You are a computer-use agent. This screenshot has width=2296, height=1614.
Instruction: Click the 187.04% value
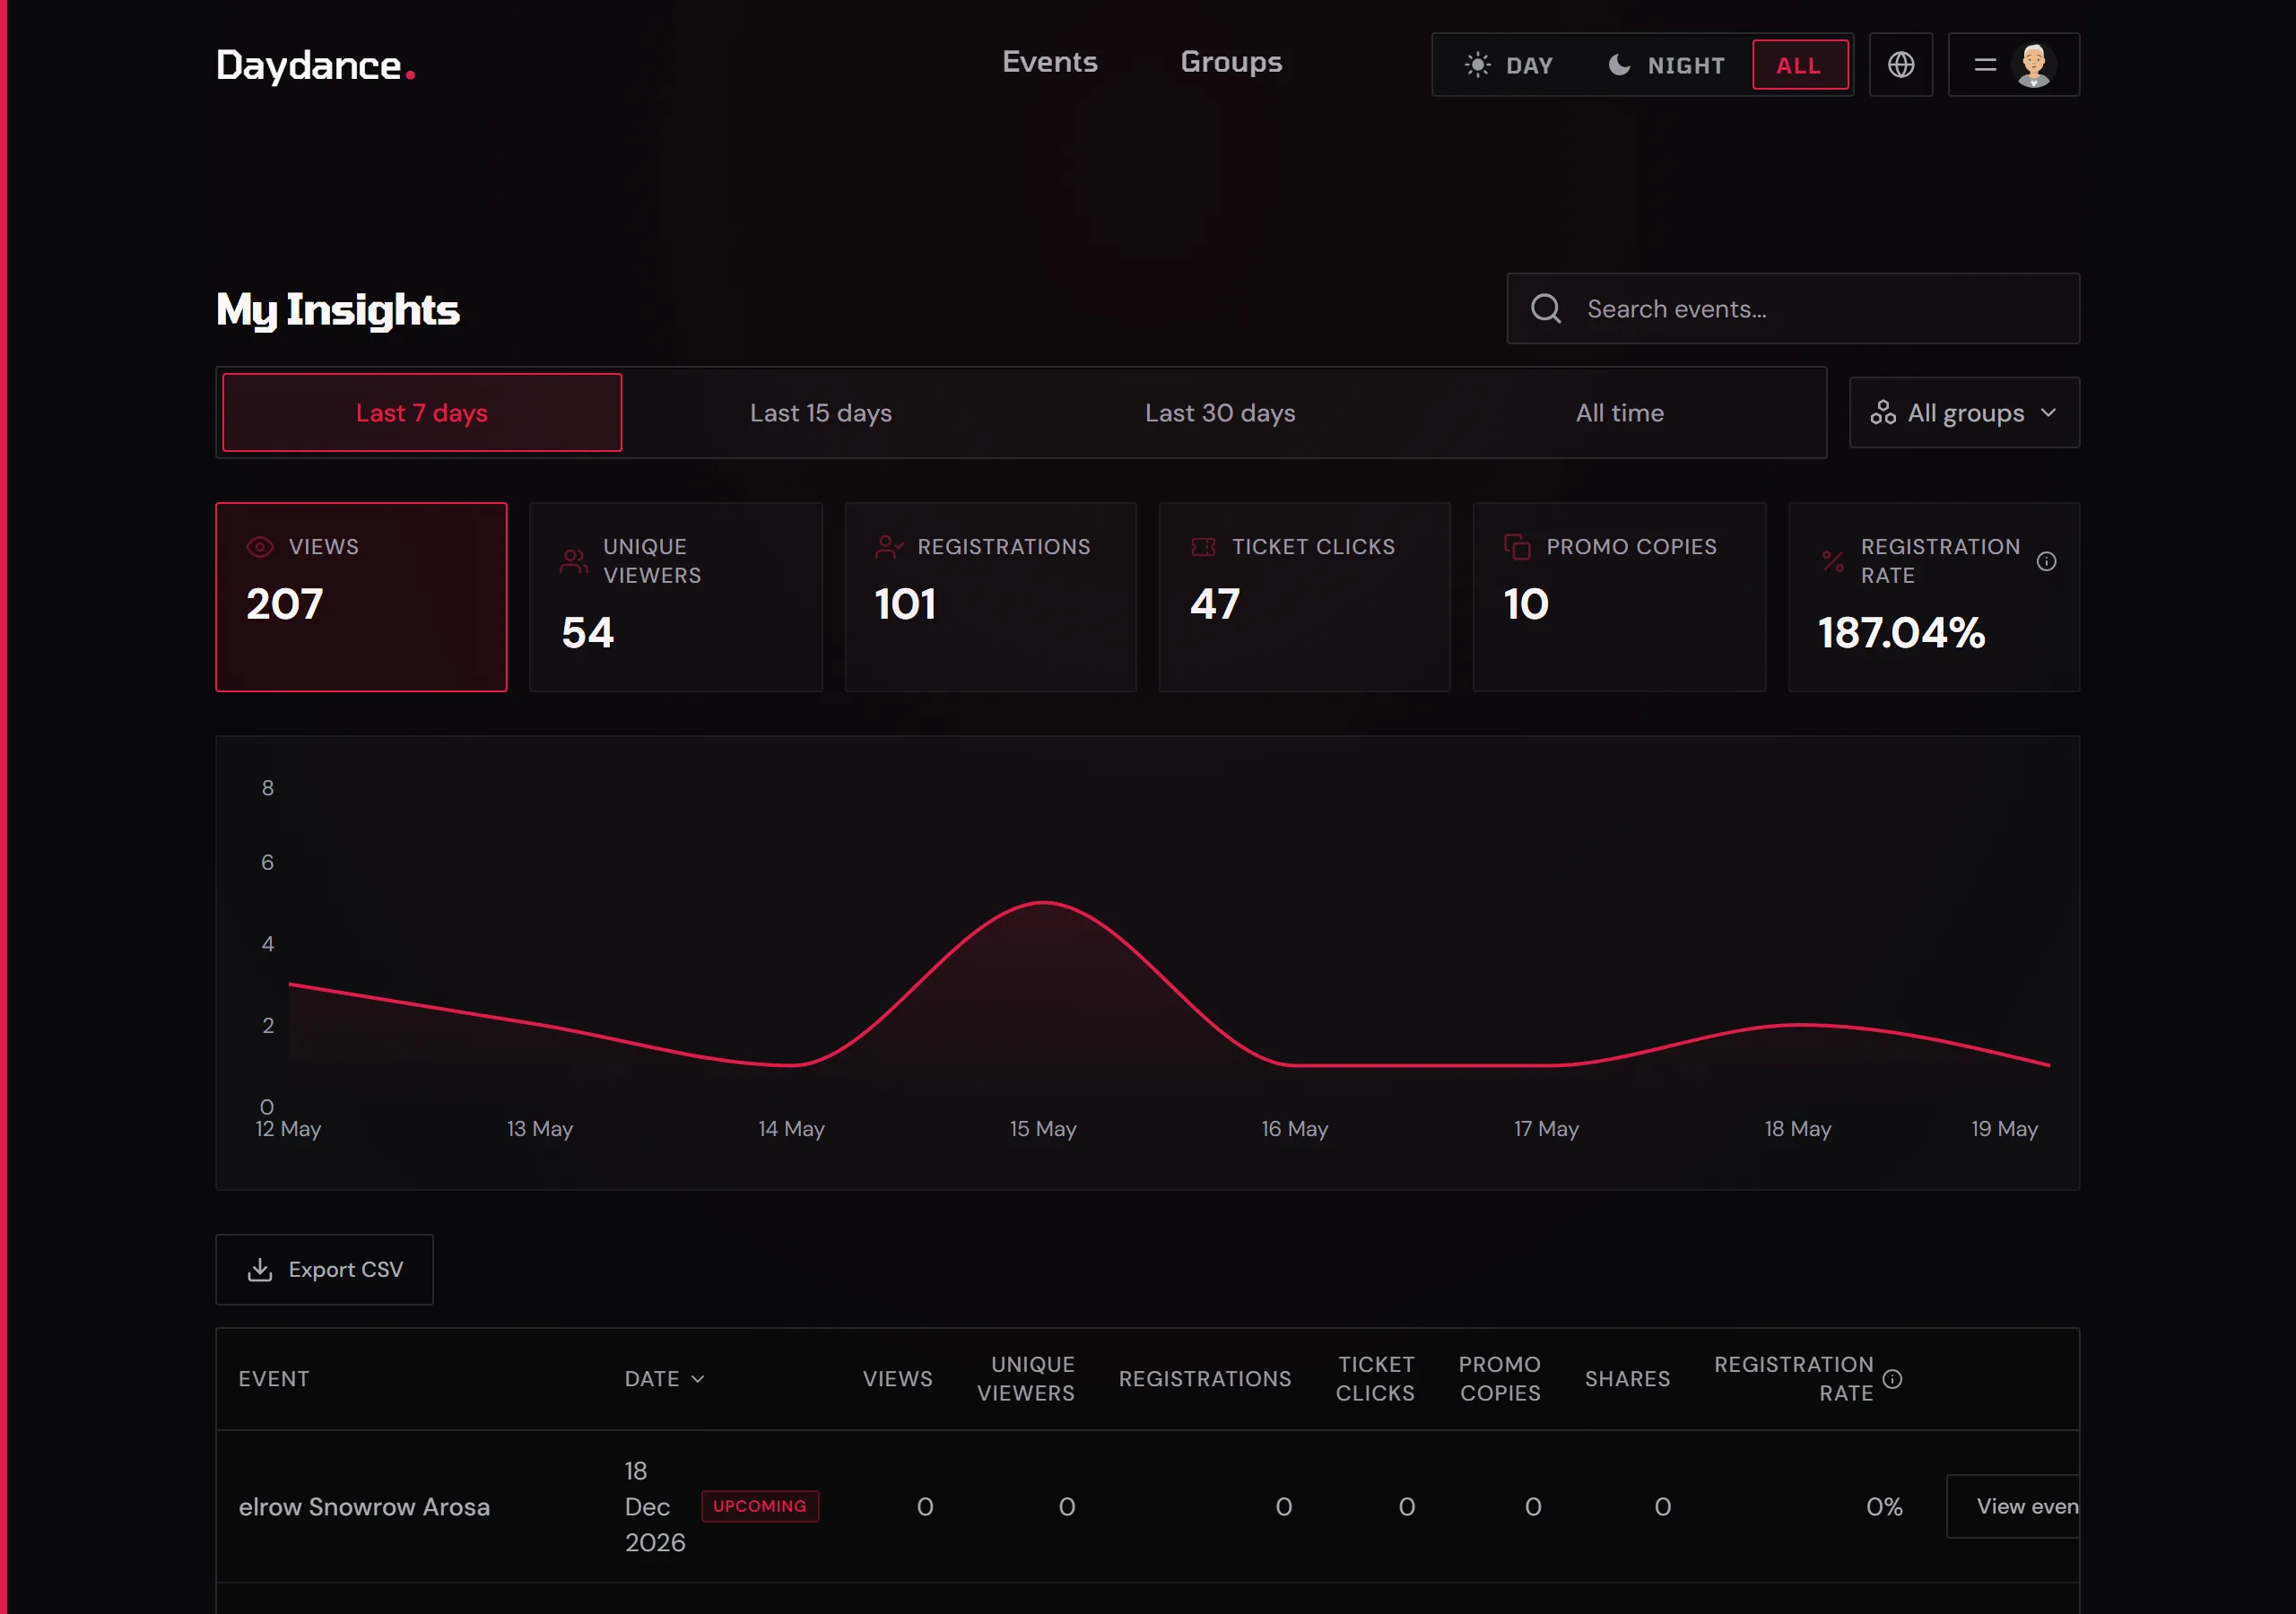pyautogui.click(x=1901, y=633)
